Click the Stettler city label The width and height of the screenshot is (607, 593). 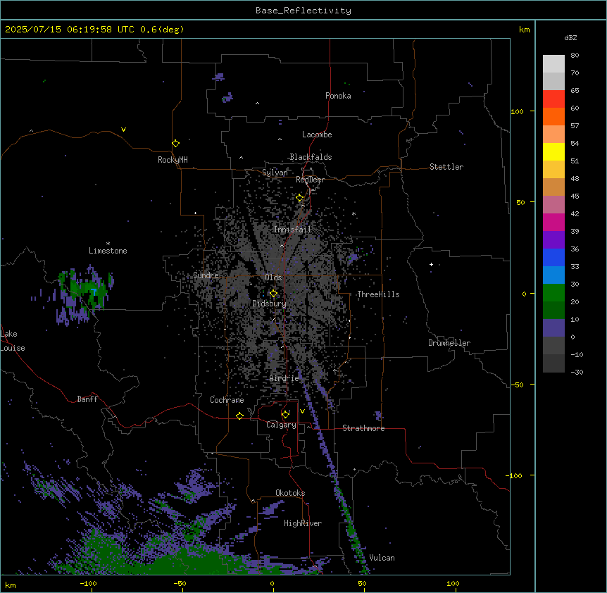click(446, 167)
